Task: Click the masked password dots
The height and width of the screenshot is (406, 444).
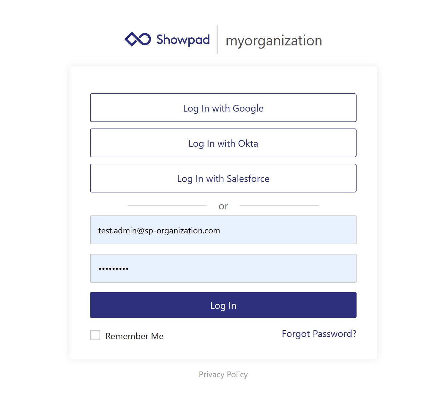Action: [x=113, y=268]
